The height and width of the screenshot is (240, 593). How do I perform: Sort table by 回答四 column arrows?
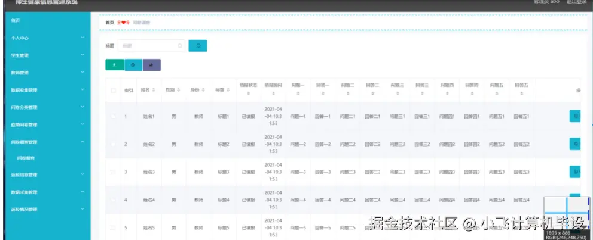(x=472, y=93)
